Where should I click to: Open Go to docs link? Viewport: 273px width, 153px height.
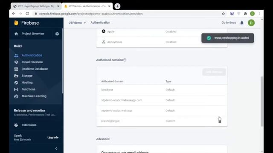point(229,23)
